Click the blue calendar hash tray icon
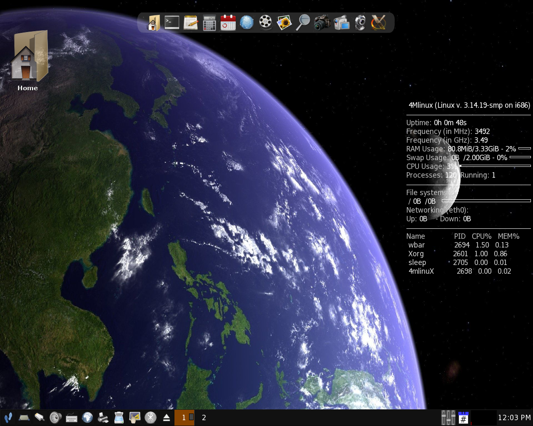The image size is (533, 426). pyautogui.click(x=463, y=418)
